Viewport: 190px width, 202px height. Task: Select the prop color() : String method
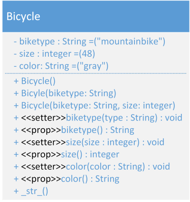click(66, 179)
